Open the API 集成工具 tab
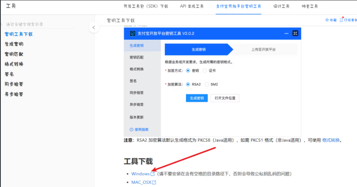Image resolution: width=357 pixels, height=187 pixels. coord(192,6)
